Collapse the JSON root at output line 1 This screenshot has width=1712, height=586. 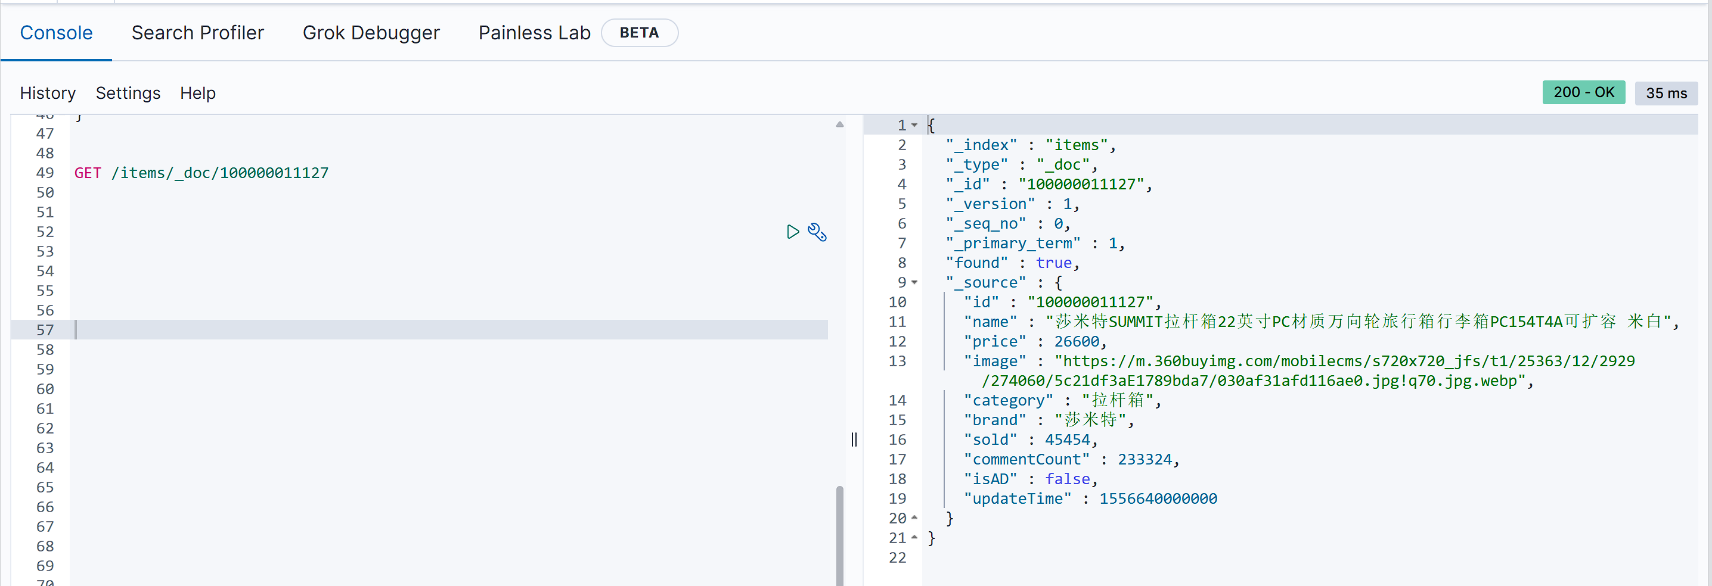(914, 125)
